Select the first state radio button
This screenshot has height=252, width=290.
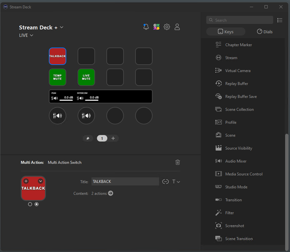click(30, 204)
